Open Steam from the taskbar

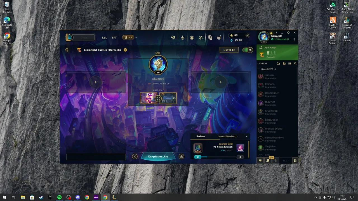[41, 197]
